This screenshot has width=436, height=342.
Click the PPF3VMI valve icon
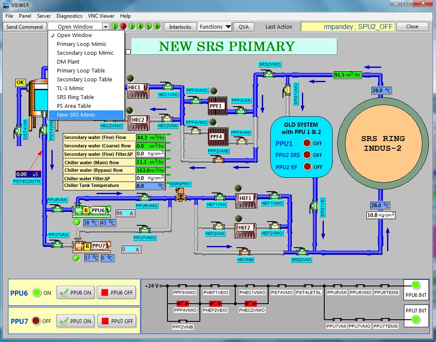240,111
